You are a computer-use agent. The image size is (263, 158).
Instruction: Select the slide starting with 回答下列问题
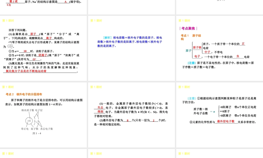(43, 48)
